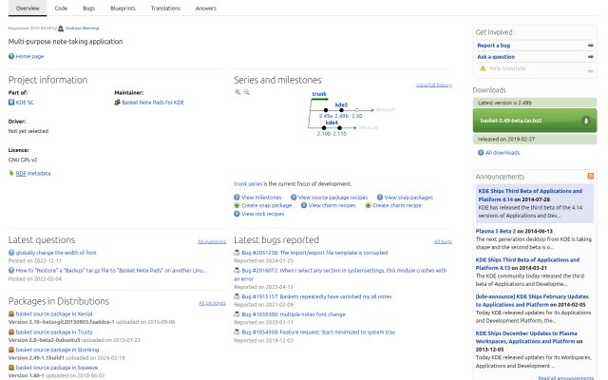This screenshot has height=380, width=608.
Task: Click the KDE SC project icon
Action: tap(11, 103)
